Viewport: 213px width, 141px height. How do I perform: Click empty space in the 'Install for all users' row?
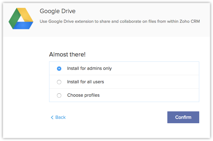[x=150, y=82]
